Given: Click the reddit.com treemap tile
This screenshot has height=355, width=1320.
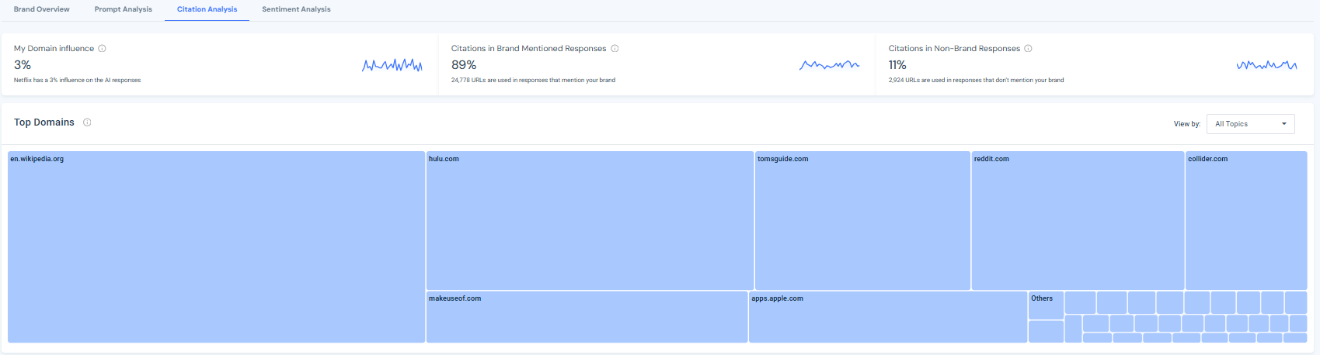Looking at the screenshot, I should pos(1078,221).
